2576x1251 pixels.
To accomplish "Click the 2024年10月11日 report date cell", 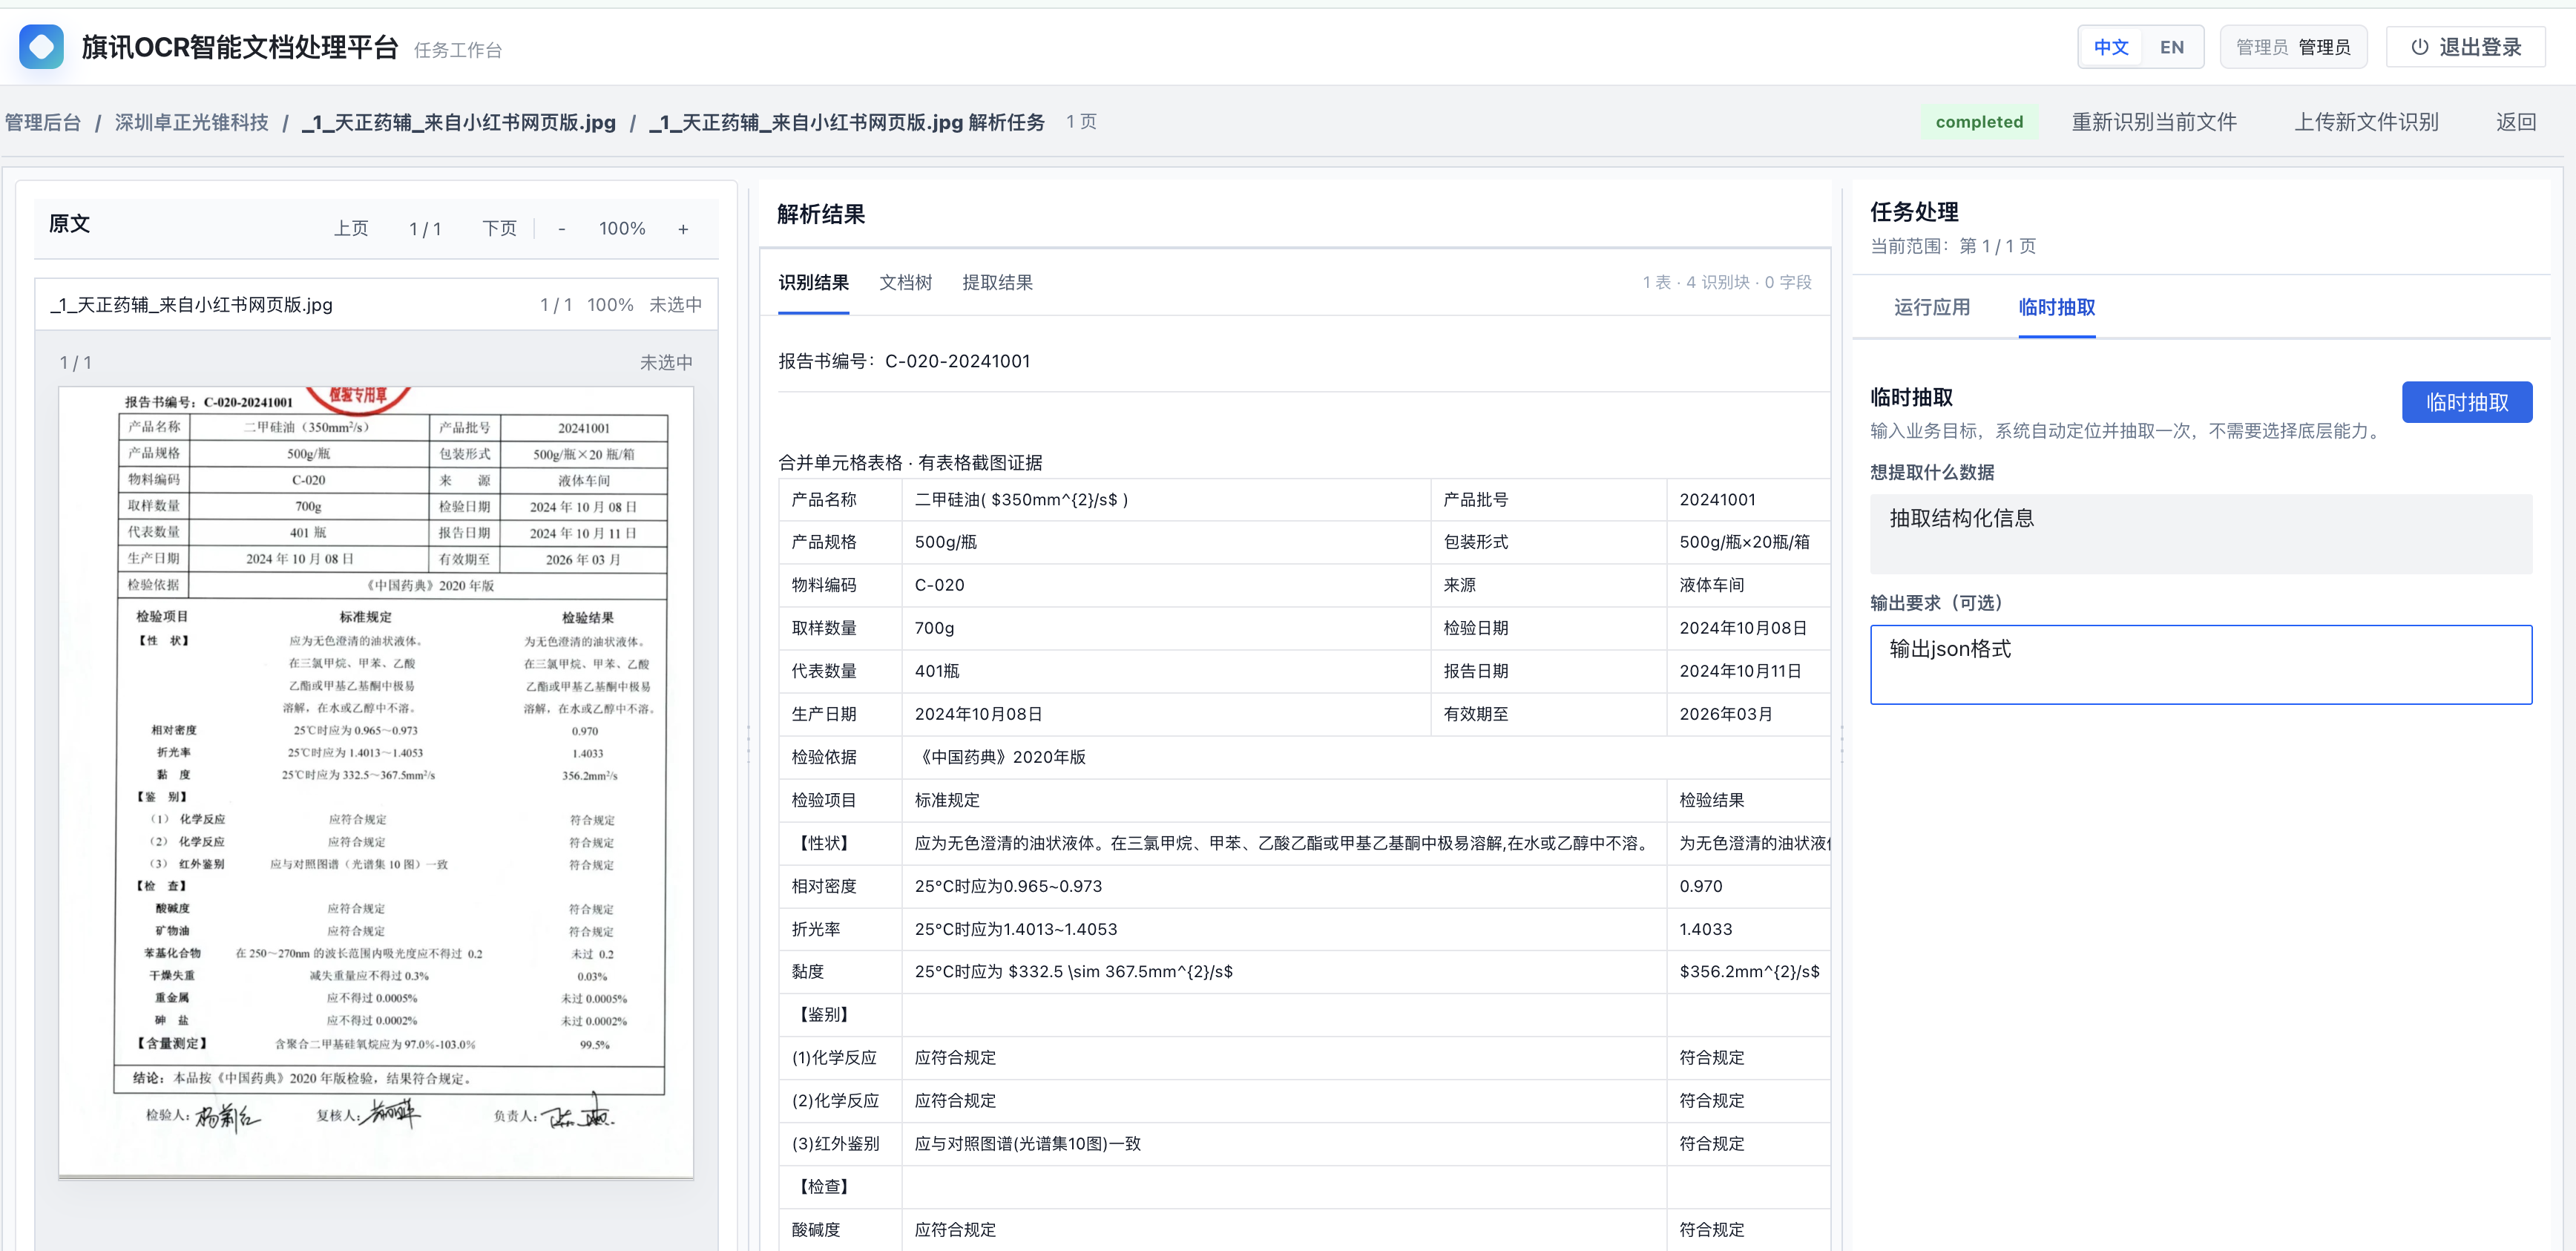I will tap(1747, 672).
